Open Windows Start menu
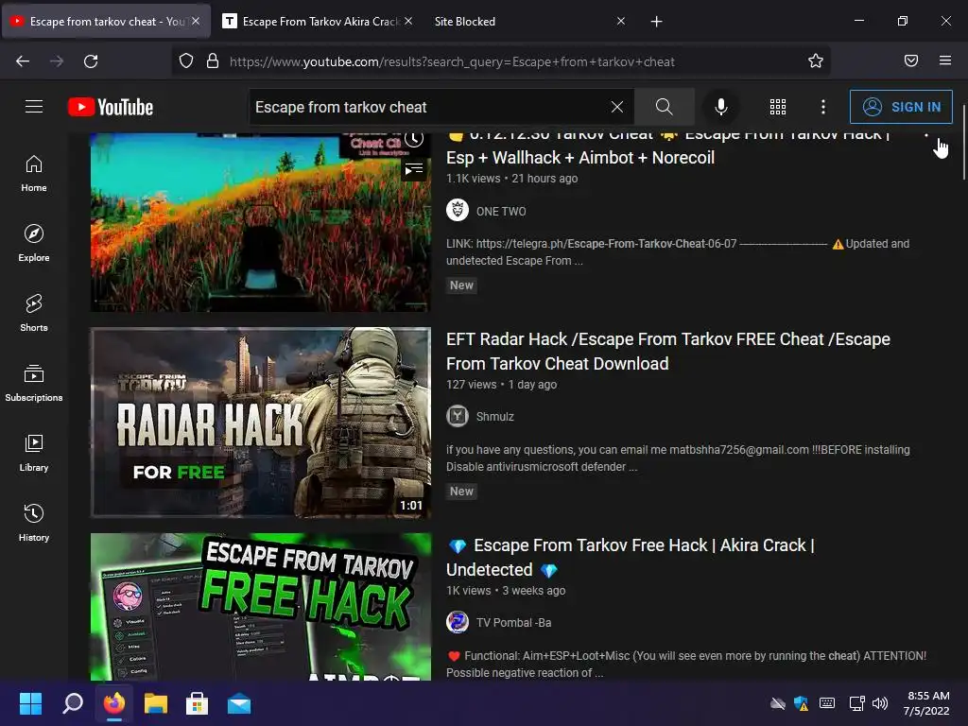This screenshot has width=968, height=726. pyautogui.click(x=30, y=703)
